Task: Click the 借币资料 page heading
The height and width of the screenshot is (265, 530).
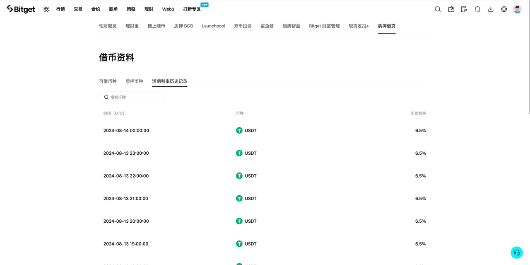Action: [117, 58]
